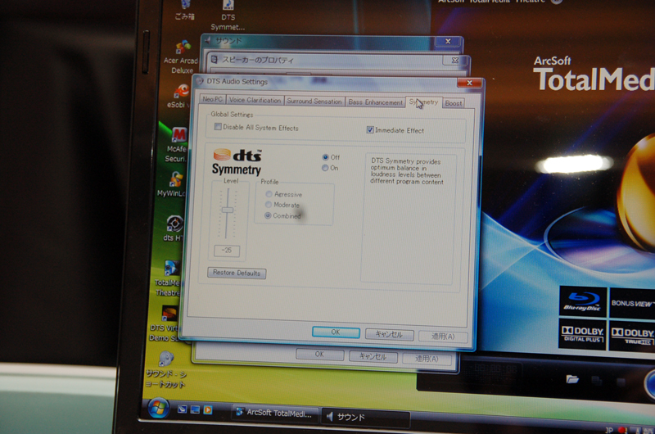This screenshot has width=655, height=434.
Task: Close the サウンド window
Action: 448,42
